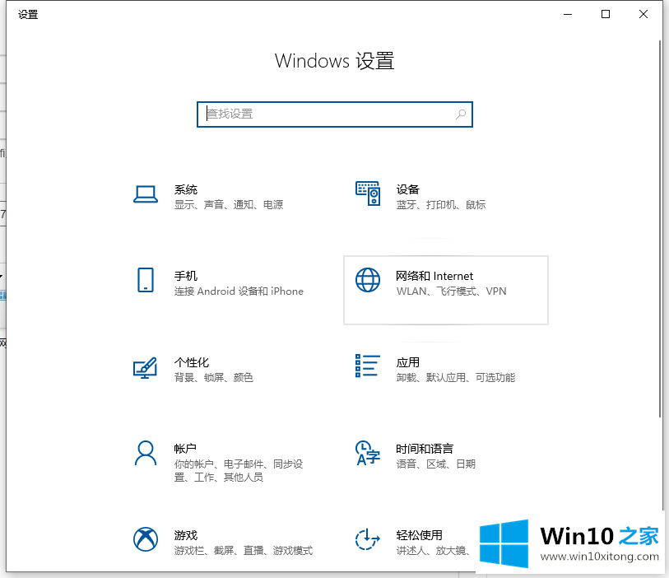669x578 pixels.
Task: Click WLAN、飞行模式、VPN description
Action: coord(451,291)
